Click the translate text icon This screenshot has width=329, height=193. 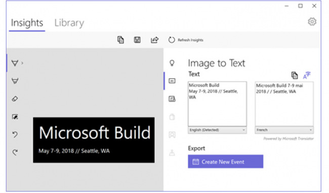307,75
